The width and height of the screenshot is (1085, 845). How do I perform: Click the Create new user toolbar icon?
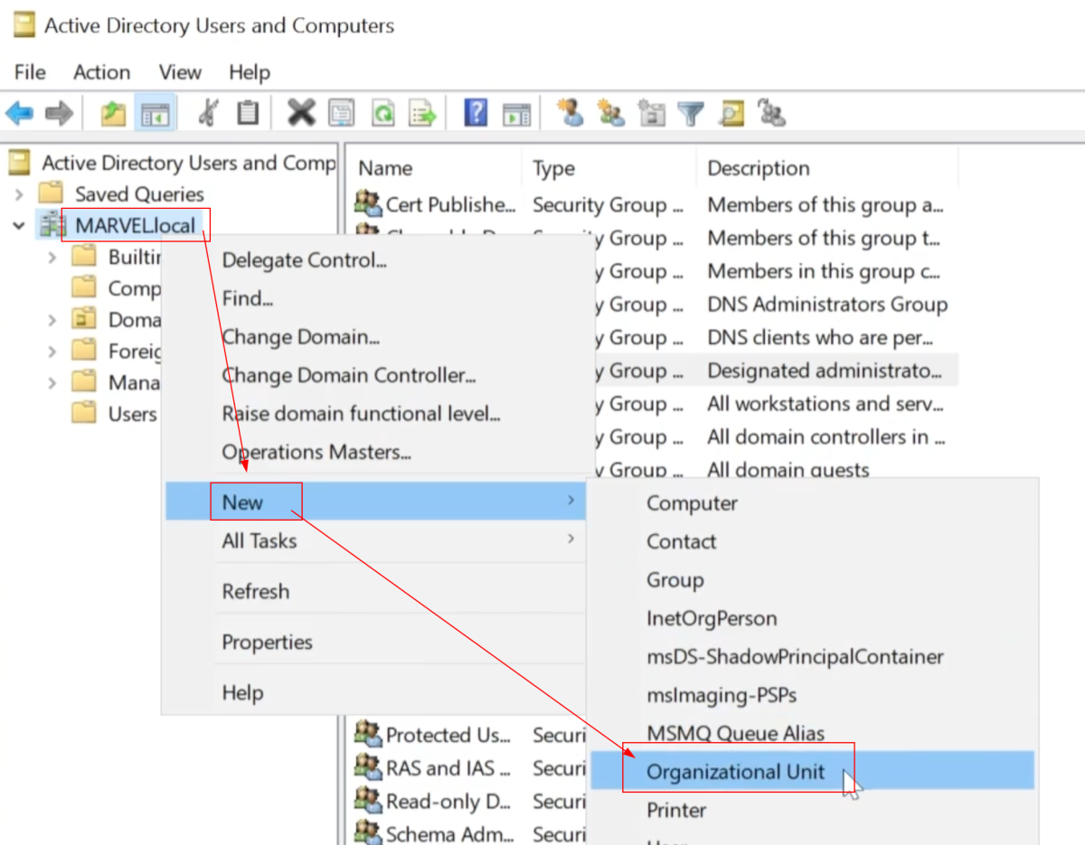(x=571, y=113)
